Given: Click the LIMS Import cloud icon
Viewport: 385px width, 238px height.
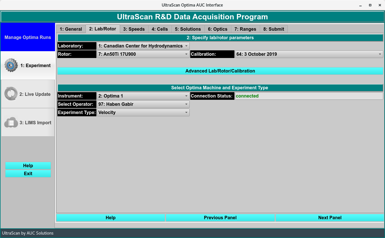Looking at the screenshot, I should [x=11, y=123].
